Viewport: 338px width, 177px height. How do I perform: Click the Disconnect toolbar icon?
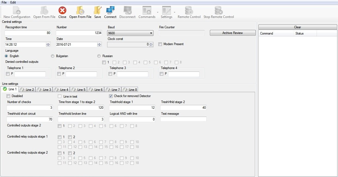tap(128, 10)
